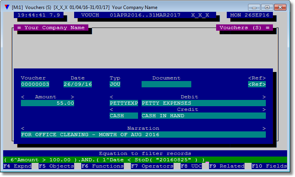Click the Debit label

pos(189,97)
